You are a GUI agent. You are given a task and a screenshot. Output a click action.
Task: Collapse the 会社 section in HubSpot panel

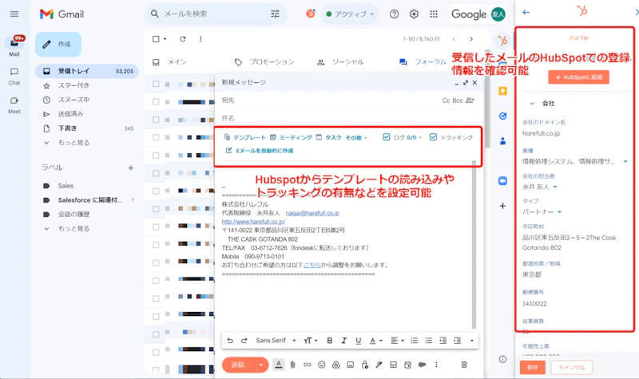tap(532, 104)
